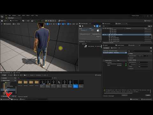
Task: Open the quick add content dropdown
Action: (x=24, y=21)
